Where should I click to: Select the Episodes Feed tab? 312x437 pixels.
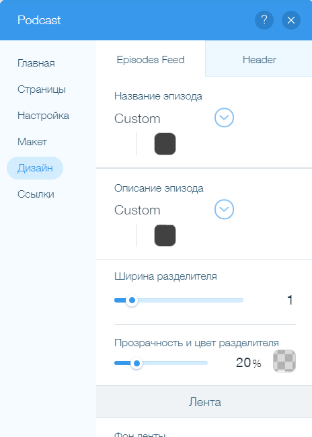coord(151,60)
